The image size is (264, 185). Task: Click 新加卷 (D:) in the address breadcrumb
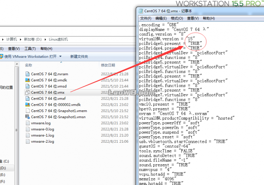click(33, 39)
